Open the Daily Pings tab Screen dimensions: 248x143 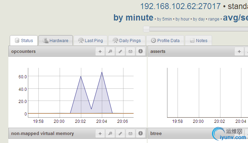pos(127,41)
